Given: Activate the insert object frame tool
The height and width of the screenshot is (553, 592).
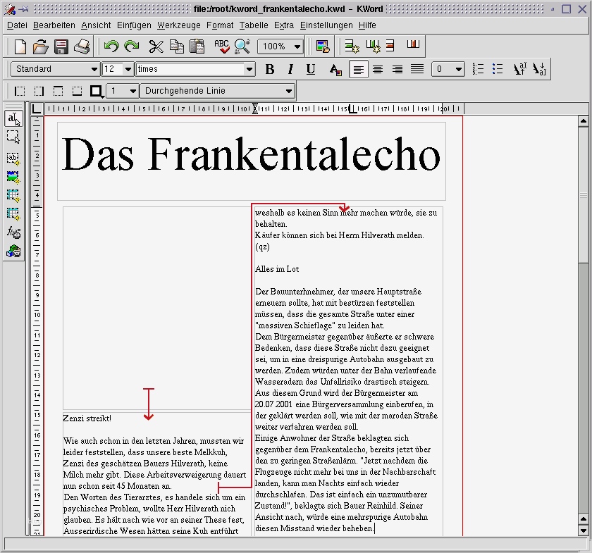Looking at the screenshot, I should [13, 248].
